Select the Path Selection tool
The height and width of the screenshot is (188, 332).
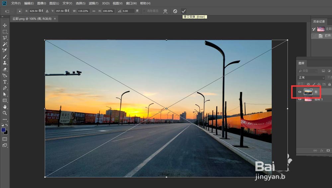tap(5, 94)
